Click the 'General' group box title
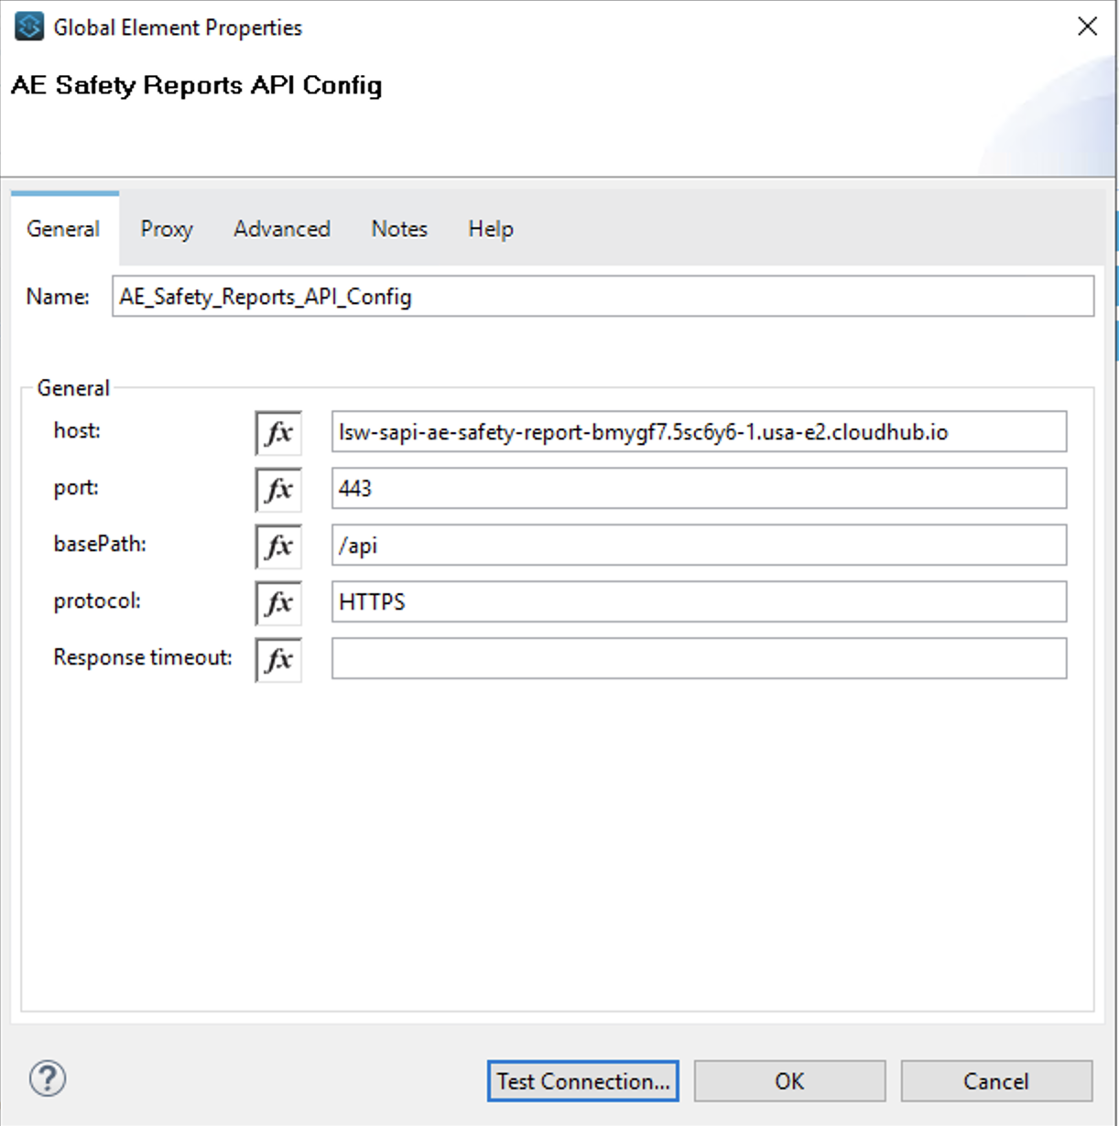Image resolution: width=1119 pixels, height=1126 pixels. coord(73,388)
